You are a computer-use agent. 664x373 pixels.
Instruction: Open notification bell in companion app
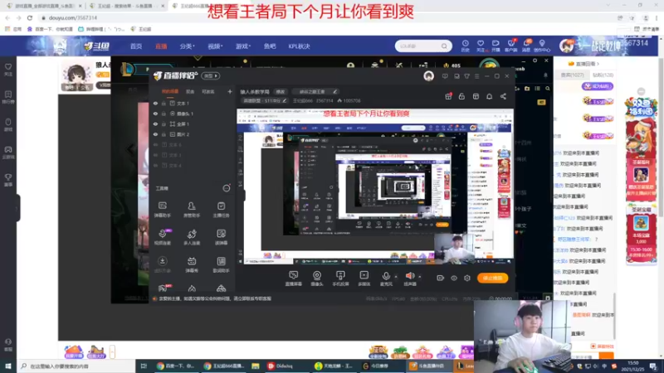coord(489,96)
